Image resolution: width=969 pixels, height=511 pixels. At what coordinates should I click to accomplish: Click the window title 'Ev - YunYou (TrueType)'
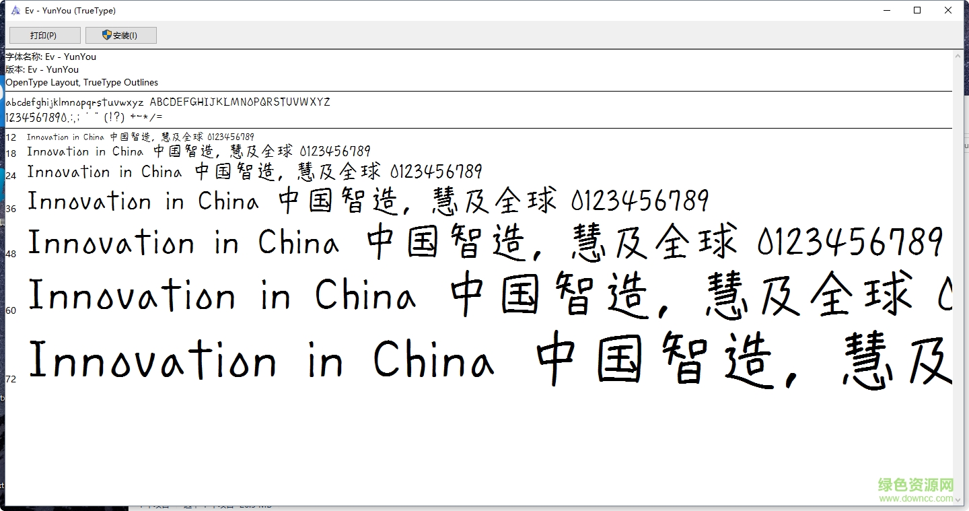[70, 10]
